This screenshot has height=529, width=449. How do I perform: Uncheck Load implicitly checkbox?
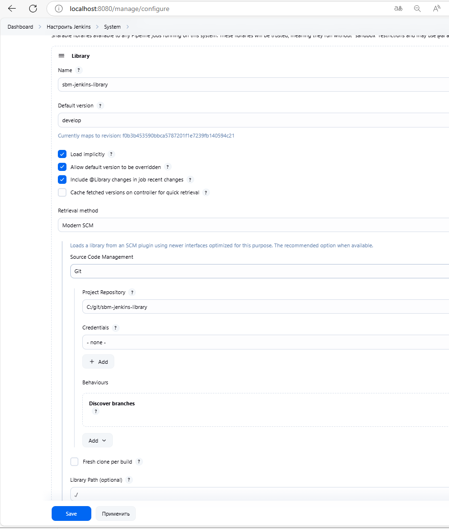point(62,154)
